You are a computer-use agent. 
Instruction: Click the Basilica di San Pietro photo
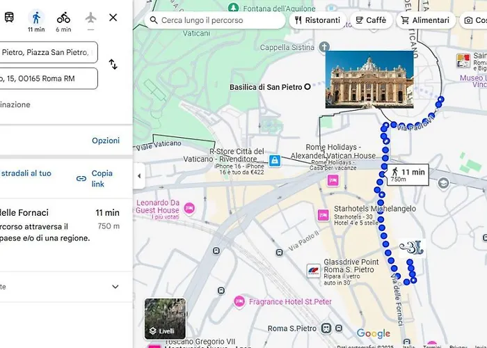pyautogui.click(x=369, y=79)
